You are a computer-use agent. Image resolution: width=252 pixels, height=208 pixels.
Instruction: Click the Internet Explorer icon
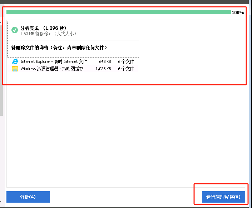[15, 62]
